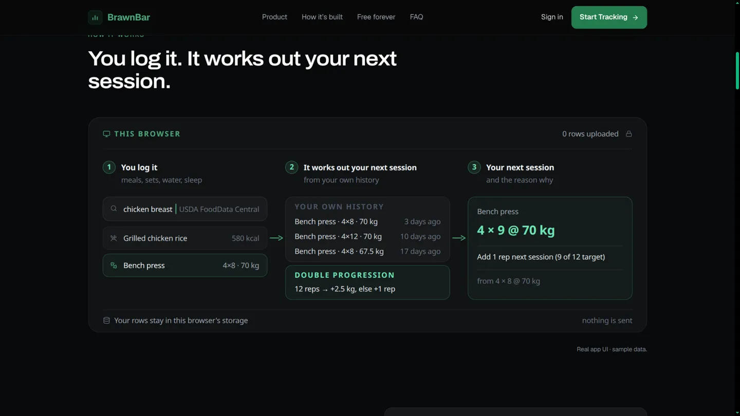The height and width of the screenshot is (416, 740).
Task: Click the monitor icon beside THIS BROWSER
Action: tap(106, 134)
